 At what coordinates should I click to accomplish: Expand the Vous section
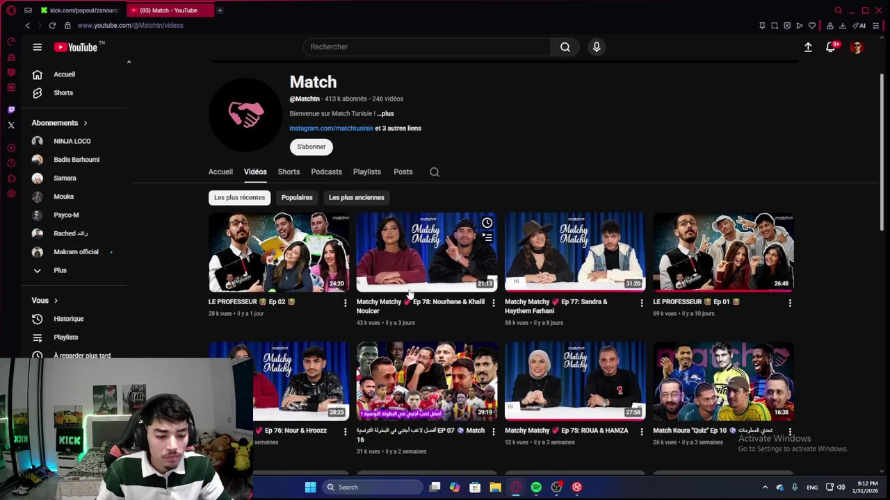(45, 301)
